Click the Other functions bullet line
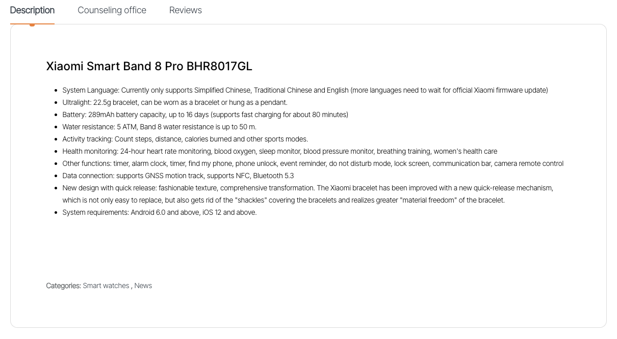The width and height of the screenshot is (617, 339). 313,163
